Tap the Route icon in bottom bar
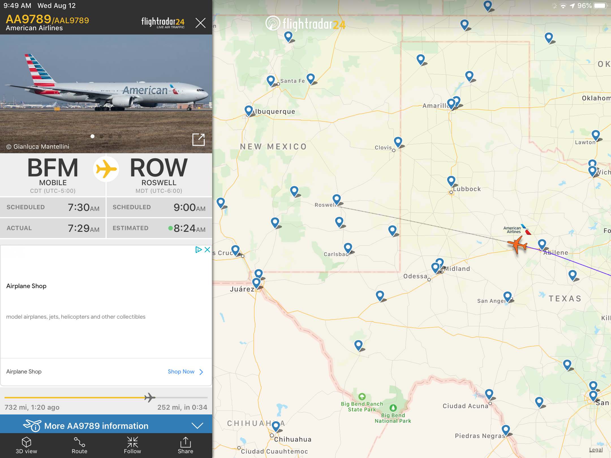The width and height of the screenshot is (611, 458). click(x=79, y=442)
